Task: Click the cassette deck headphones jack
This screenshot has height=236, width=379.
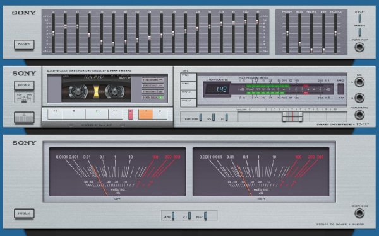Action: [x=359, y=115]
